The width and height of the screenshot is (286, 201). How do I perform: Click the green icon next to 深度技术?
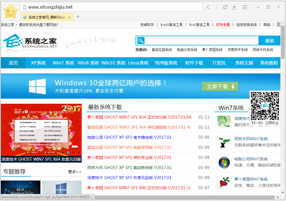click(224, 122)
